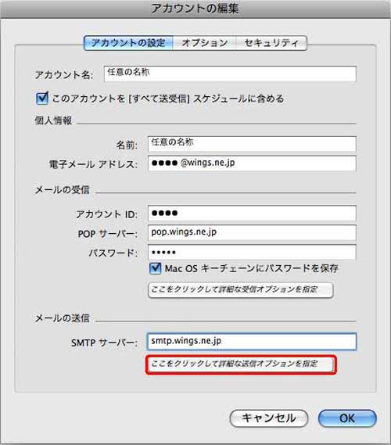Image resolution: width=391 pixels, height=445 pixels.
Task: Open the セキュリティ tab
Action: (x=271, y=43)
